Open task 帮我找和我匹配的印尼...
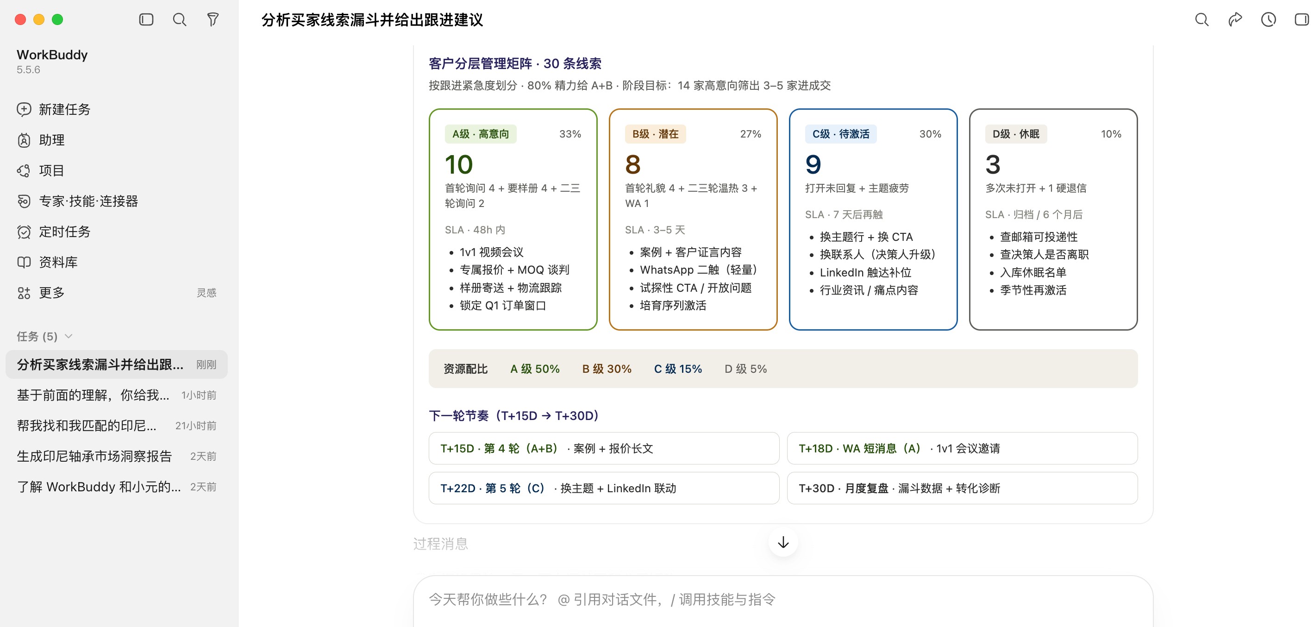Viewport: 1314px width, 627px height. pyautogui.click(x=116, y=426)
